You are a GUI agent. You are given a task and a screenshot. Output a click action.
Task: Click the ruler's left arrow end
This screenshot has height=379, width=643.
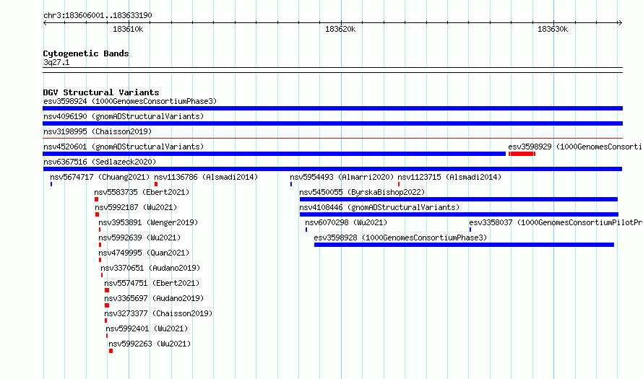point(45,23)
